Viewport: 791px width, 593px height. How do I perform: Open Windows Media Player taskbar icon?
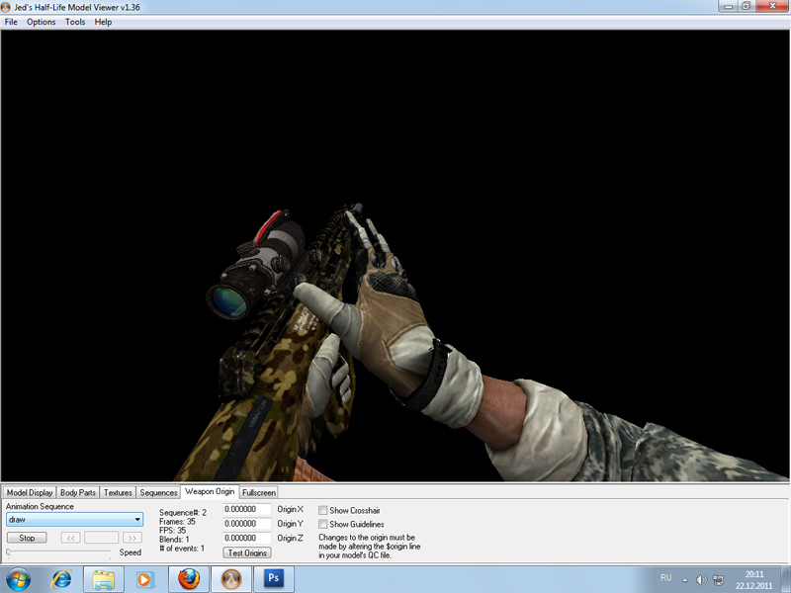(144, 579)
